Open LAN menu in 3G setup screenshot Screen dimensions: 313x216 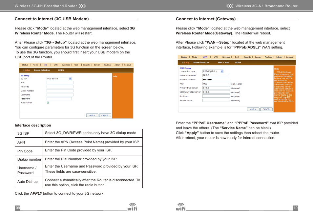(x=56, y=65)
